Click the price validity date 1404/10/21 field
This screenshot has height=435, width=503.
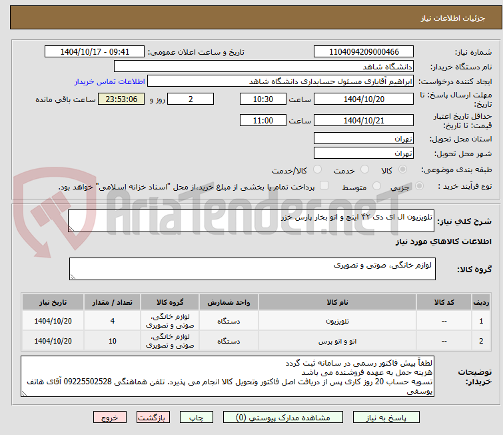[364, 120]
